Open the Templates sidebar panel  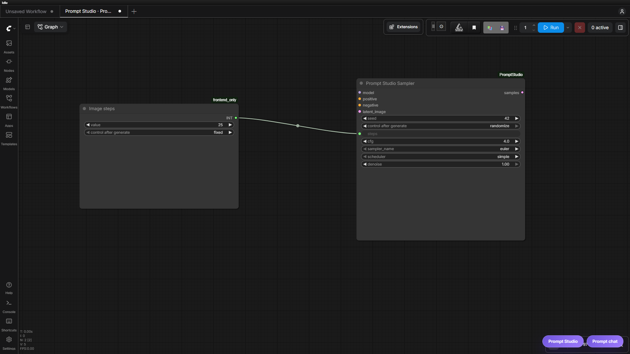9,139
